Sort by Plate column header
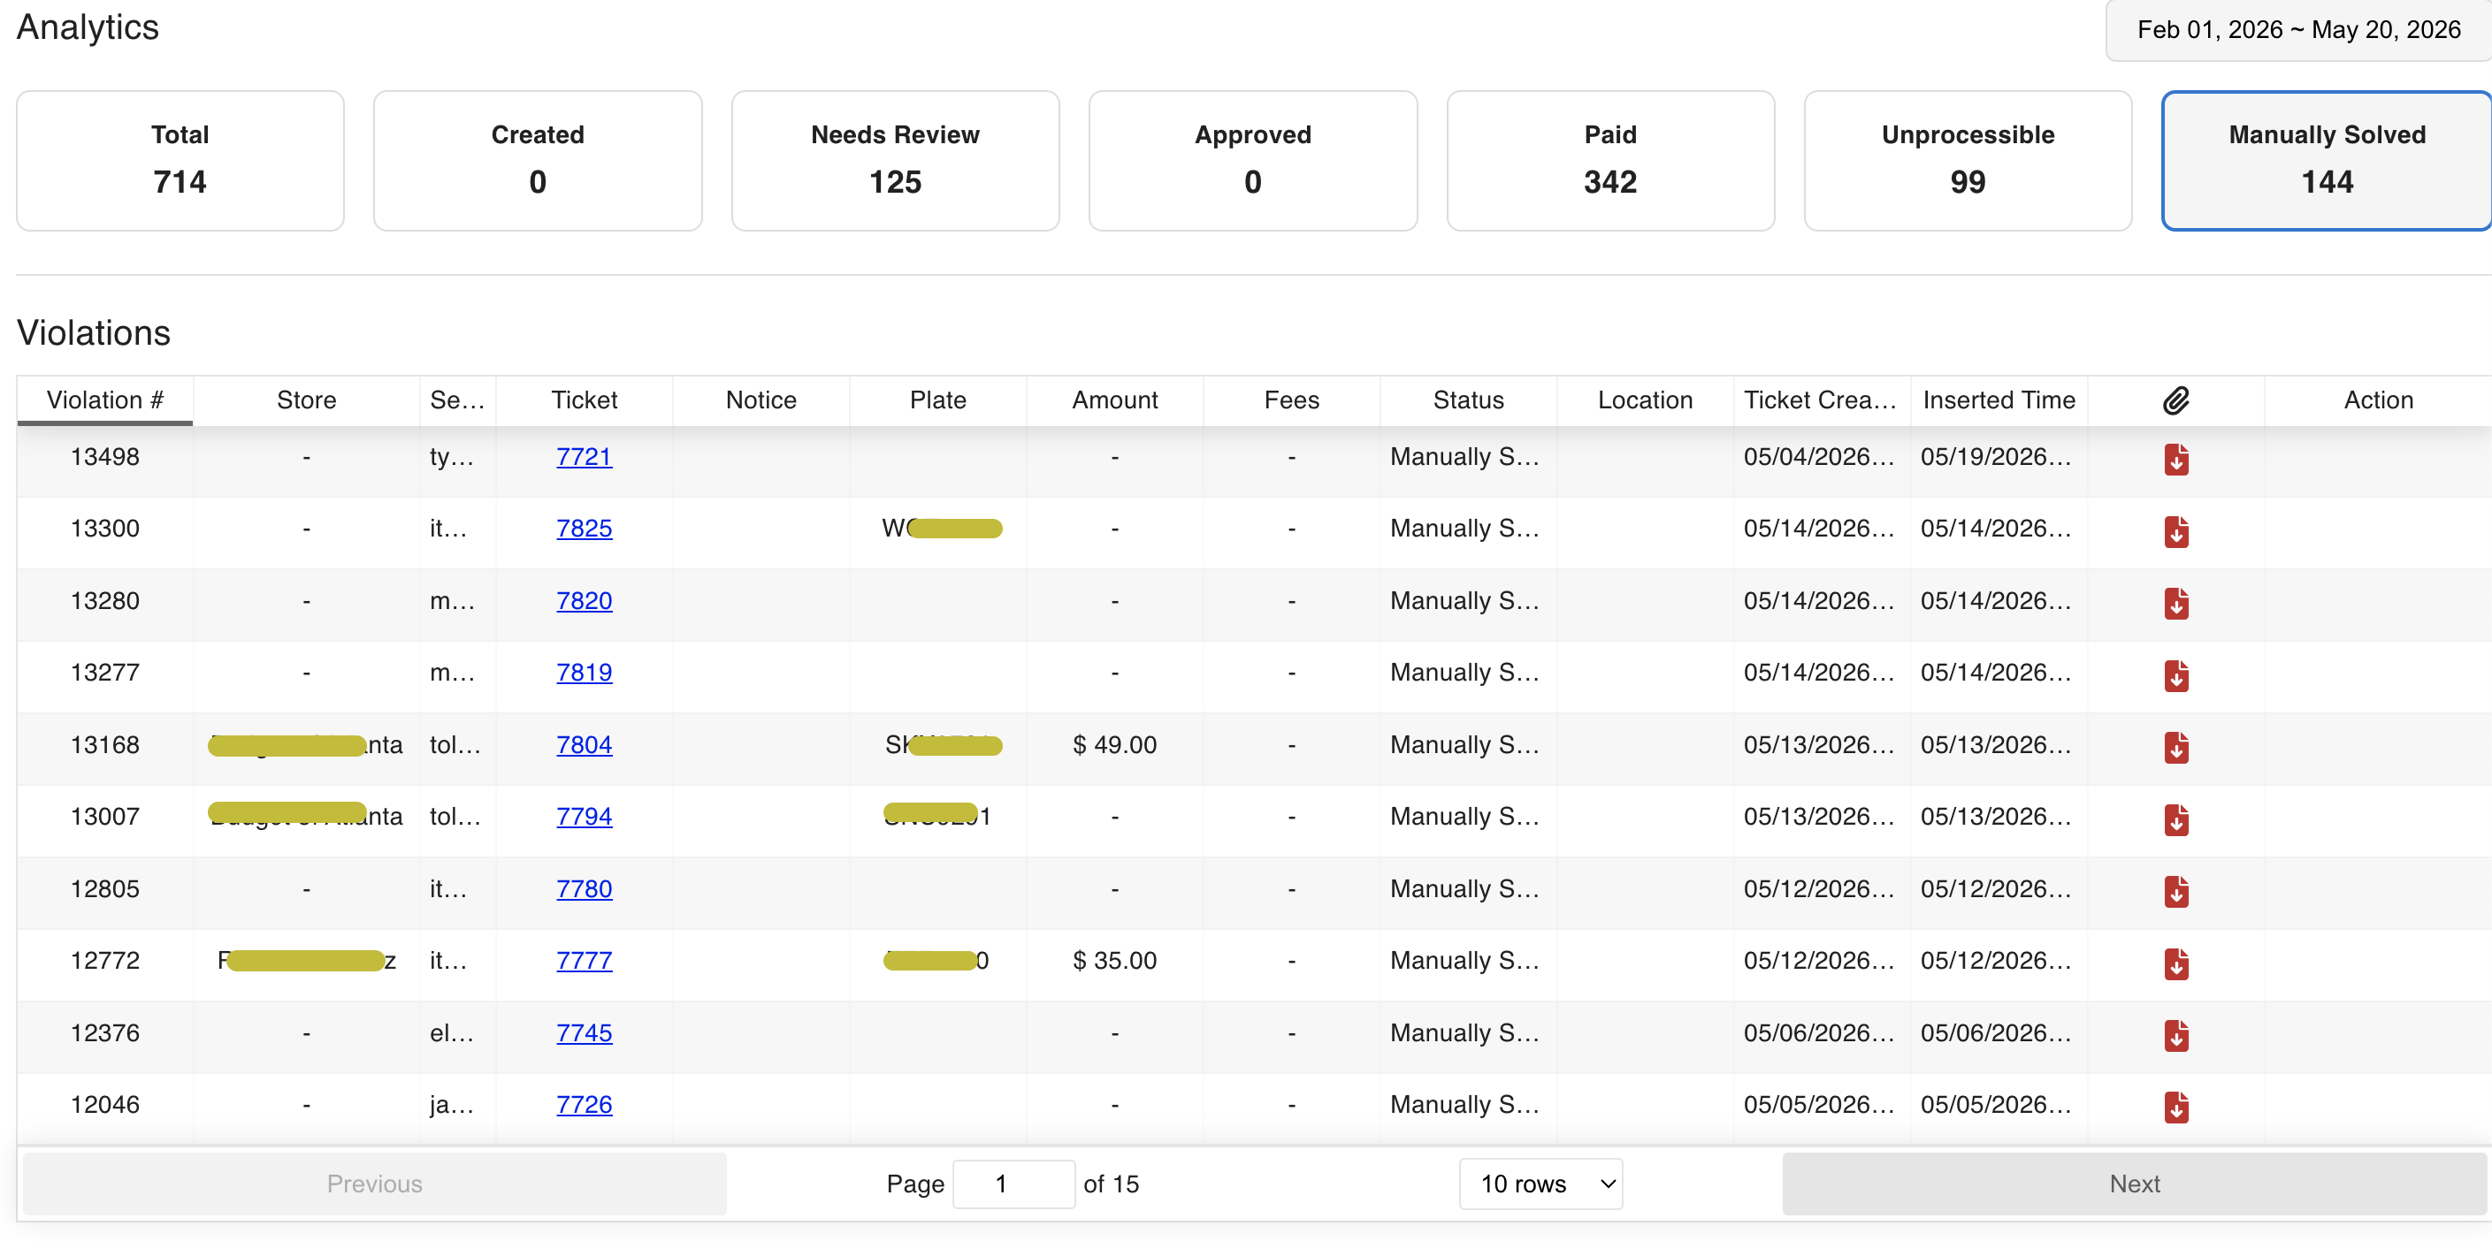The width and height of the screenshot is (2492, 1241). 937,400
